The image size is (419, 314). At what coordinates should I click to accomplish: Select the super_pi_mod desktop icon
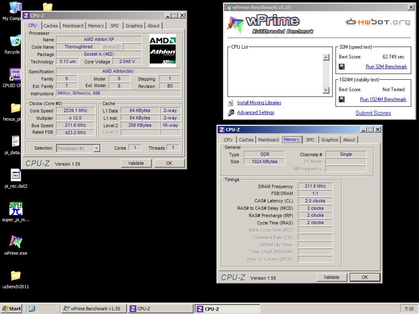pos(16,209)
